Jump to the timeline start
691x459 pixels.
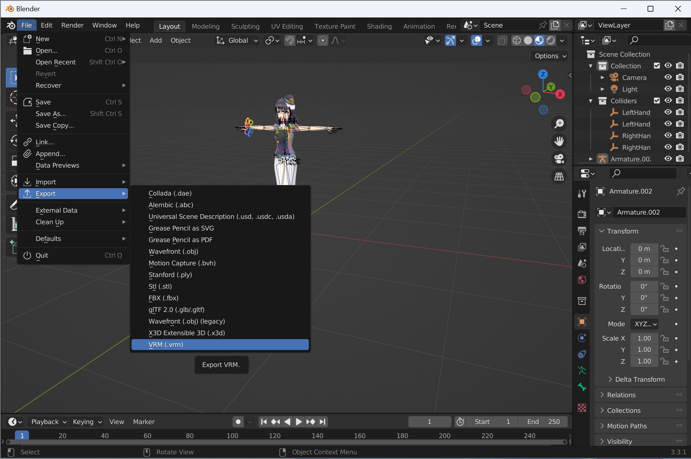click(264, 422)
